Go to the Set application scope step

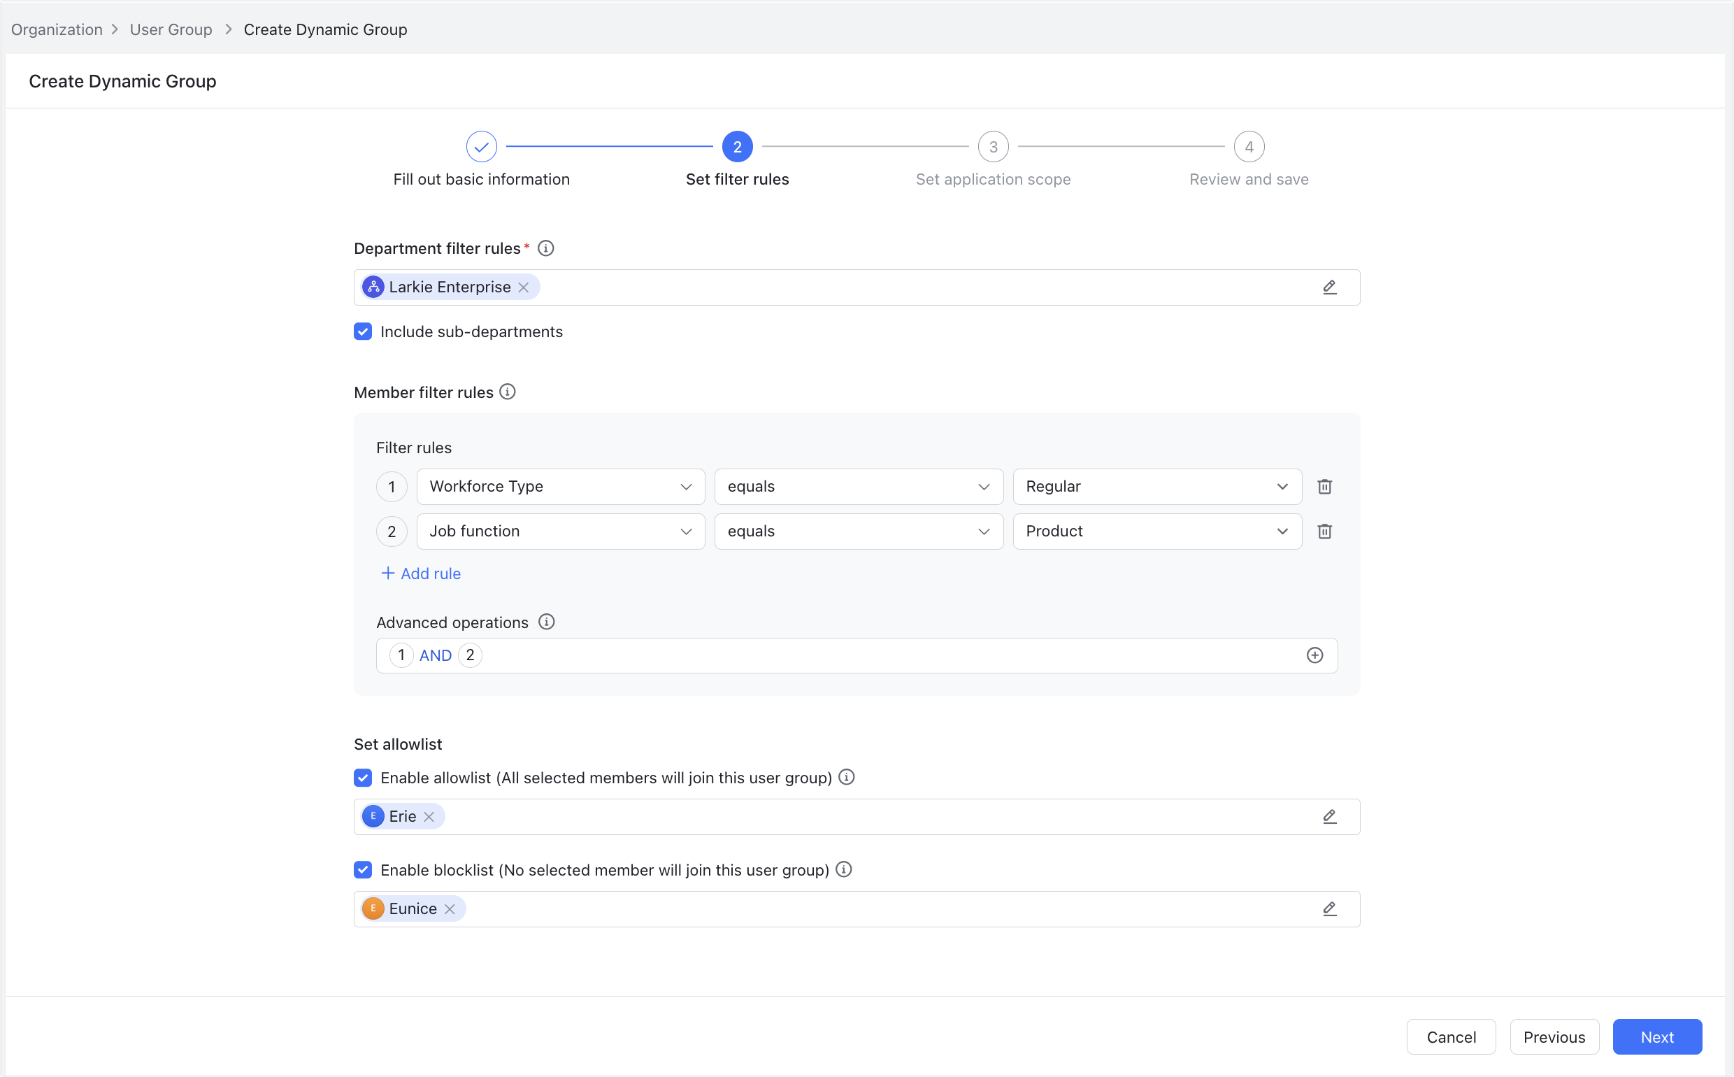click(x=994, y=147)
